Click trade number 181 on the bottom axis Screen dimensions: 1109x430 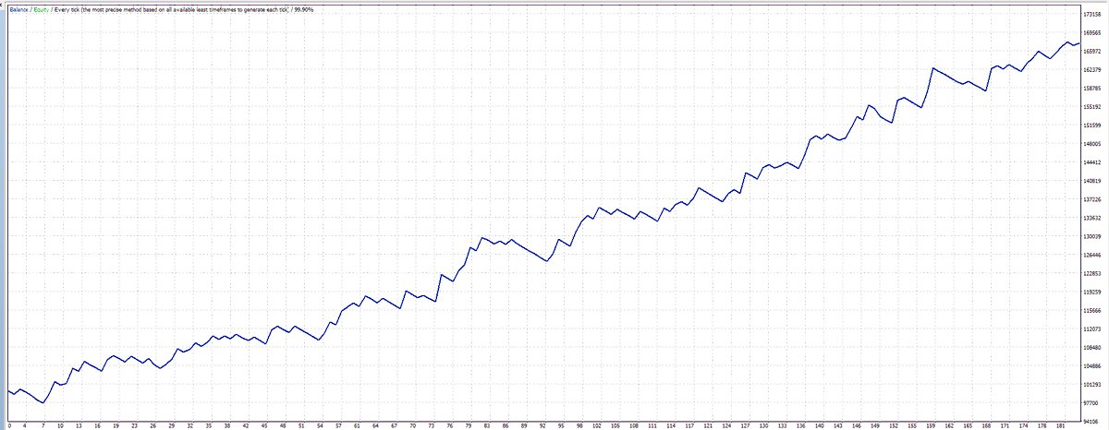click(x=1062, y=426)
